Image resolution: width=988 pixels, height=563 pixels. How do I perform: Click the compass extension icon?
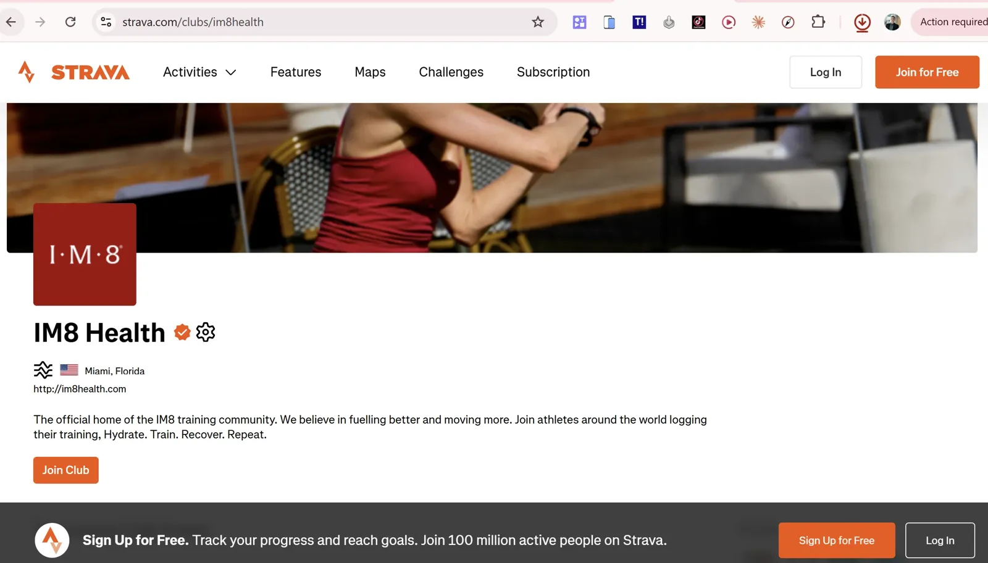point(788,22)
